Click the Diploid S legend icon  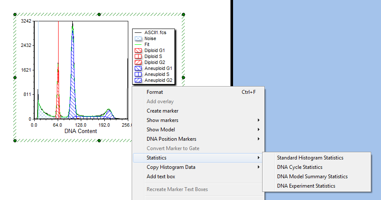[138, 56]
